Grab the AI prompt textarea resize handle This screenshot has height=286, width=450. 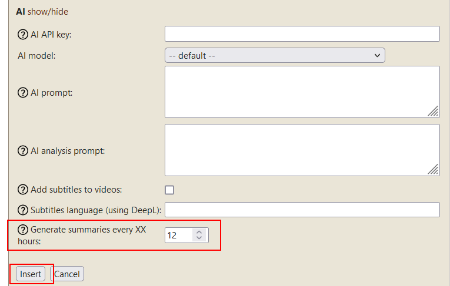point(434,112)
